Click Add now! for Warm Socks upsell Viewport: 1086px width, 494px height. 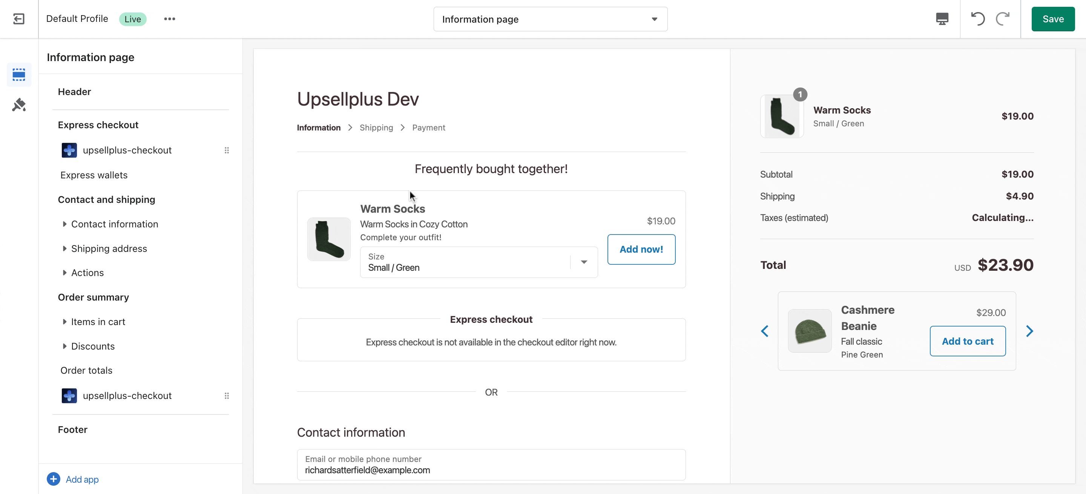pos(641,249)
